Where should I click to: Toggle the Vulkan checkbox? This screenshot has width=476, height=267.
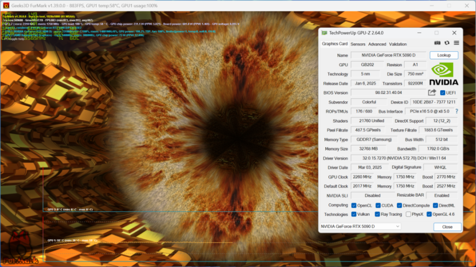coord(354,214)
